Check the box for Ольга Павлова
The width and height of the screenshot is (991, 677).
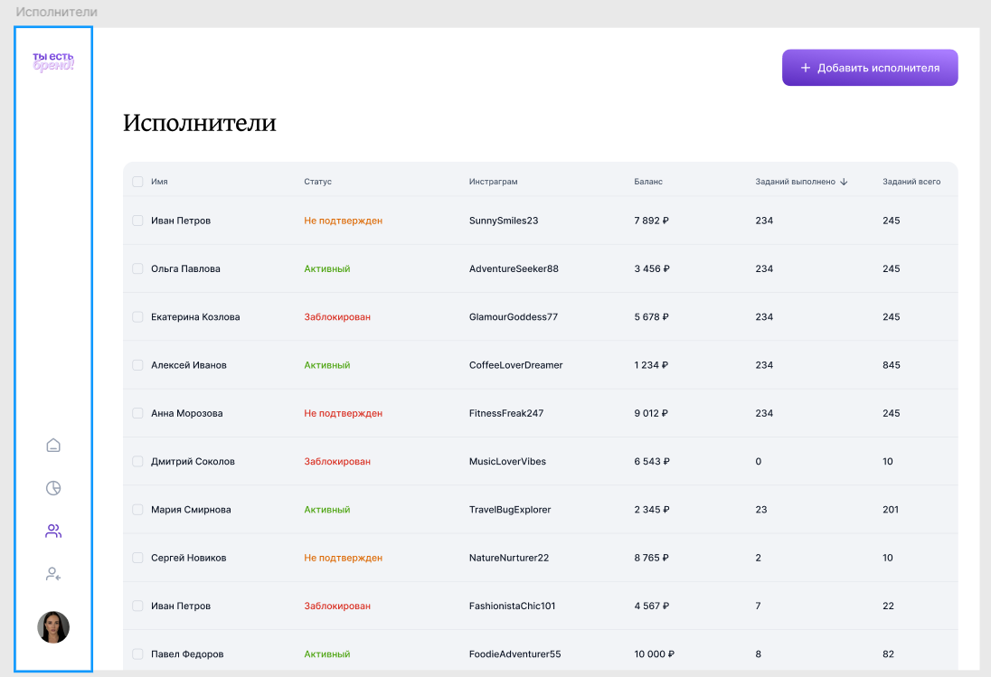(x=137, y=268)
